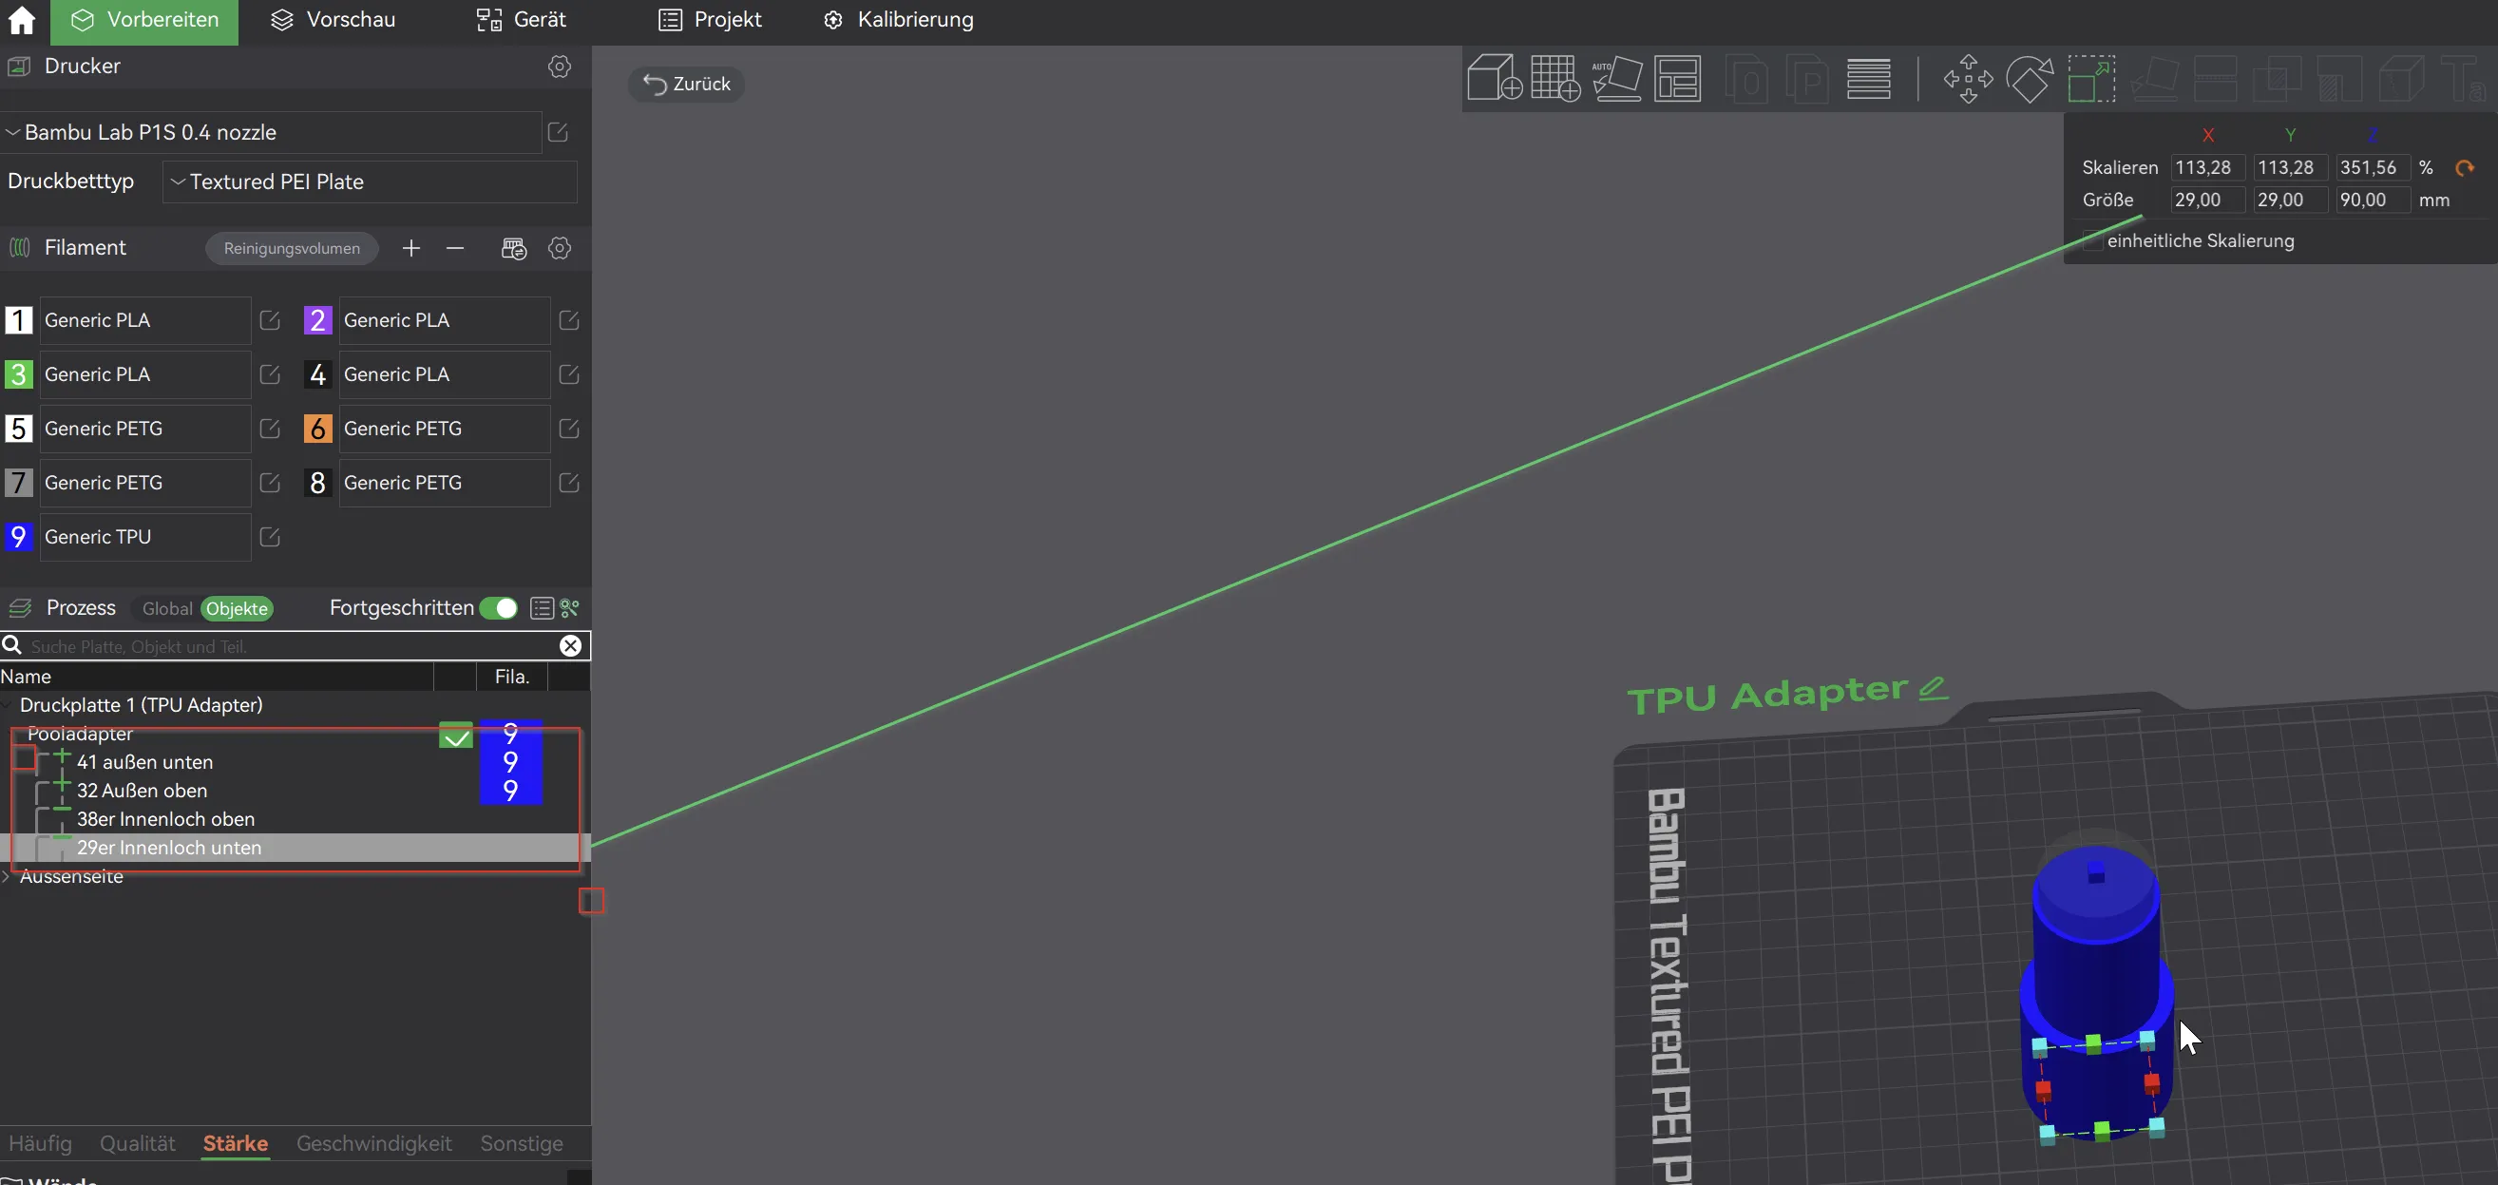
Task: Arrange all objects on the plate
Action: (1678, 78)
